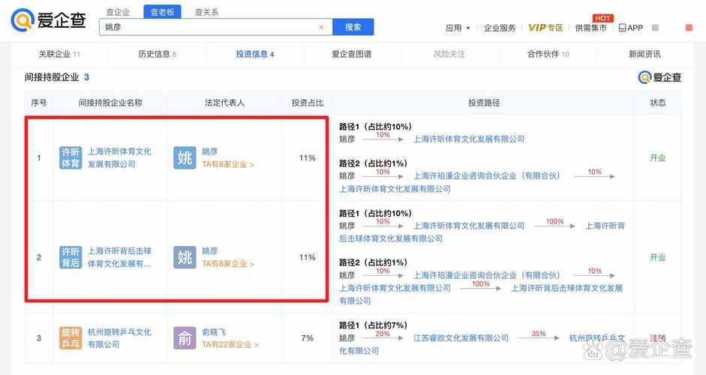The height and width of the screenshot is (375, 706).
Task: Clear the search box with the X icon
Action: [x=321, y=27]
